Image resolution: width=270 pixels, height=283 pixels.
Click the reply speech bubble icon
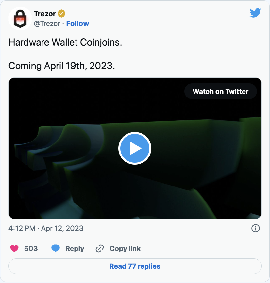click(x=56, y=249)
